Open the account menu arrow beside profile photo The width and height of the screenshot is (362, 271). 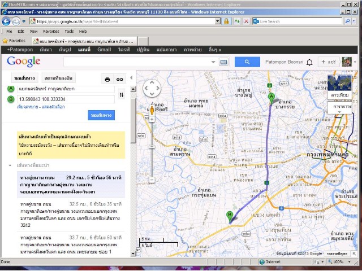pyautogui.click(x=355, y=62)
